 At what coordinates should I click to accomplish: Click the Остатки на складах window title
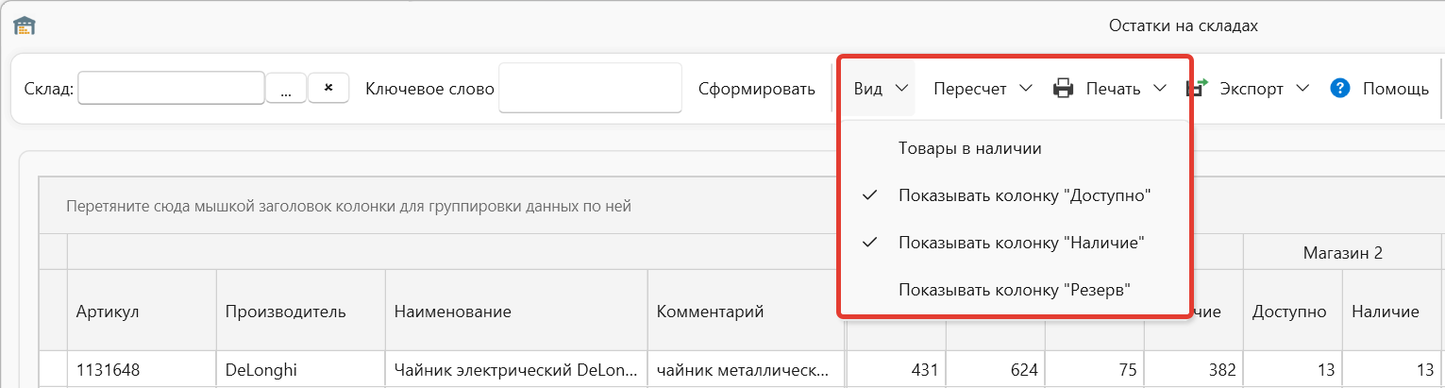1184,26
